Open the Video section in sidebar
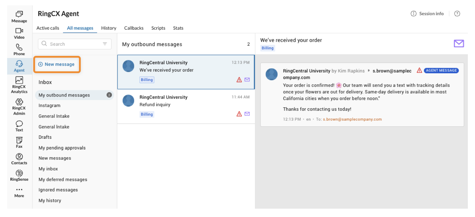This screenshot has height=217, width=475. (19, 33)
